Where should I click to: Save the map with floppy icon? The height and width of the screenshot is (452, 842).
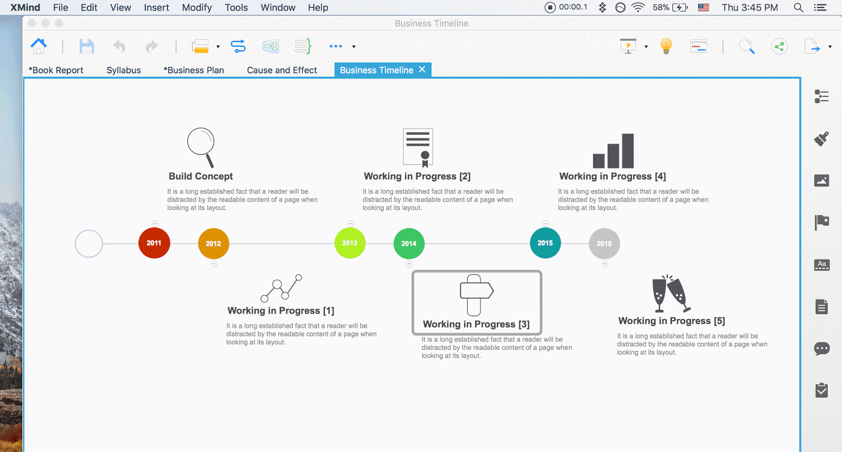(87, 46)
